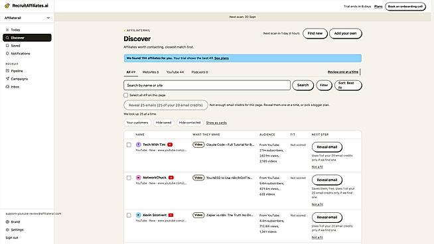
Task: Switch to the Podcasts 0 tab
Action: 200,72
